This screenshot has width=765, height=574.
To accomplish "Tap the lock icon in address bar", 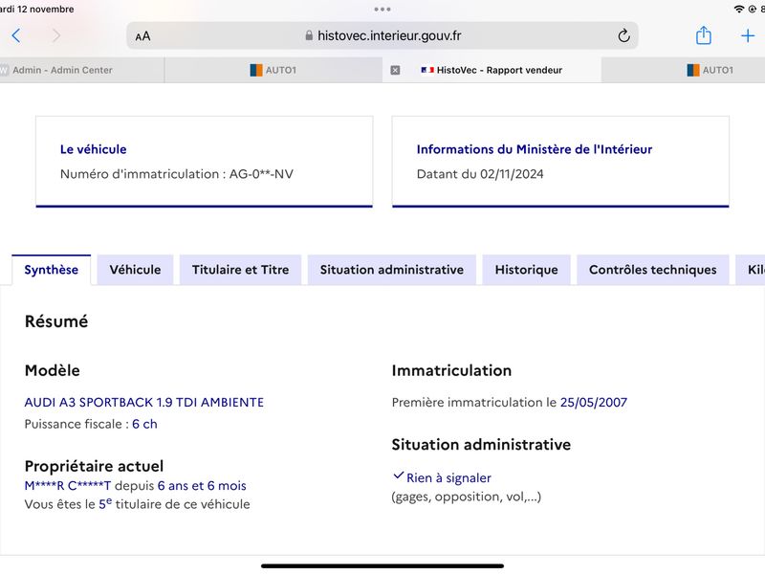I will click(x=309, y=35).
